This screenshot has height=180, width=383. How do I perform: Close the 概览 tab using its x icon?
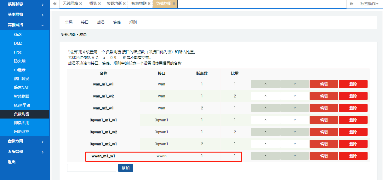point(100,4)
